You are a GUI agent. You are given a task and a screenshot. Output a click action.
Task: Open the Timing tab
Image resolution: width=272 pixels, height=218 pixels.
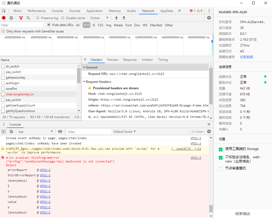point(163,60)
